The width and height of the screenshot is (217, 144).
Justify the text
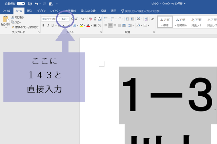pos(119,25)
